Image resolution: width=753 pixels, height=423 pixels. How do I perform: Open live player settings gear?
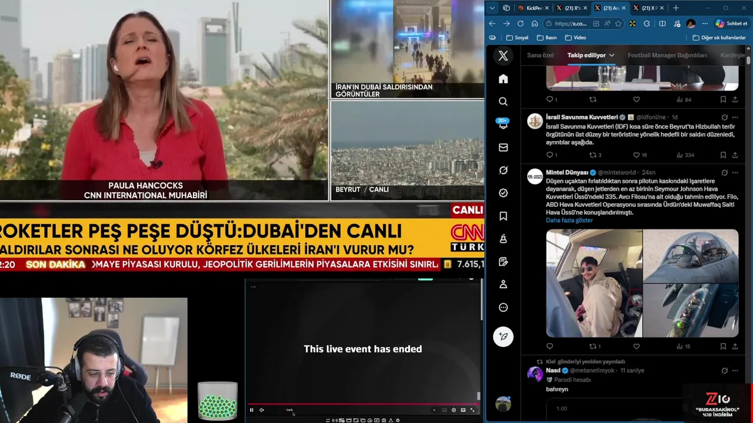(x=454, y=410)
